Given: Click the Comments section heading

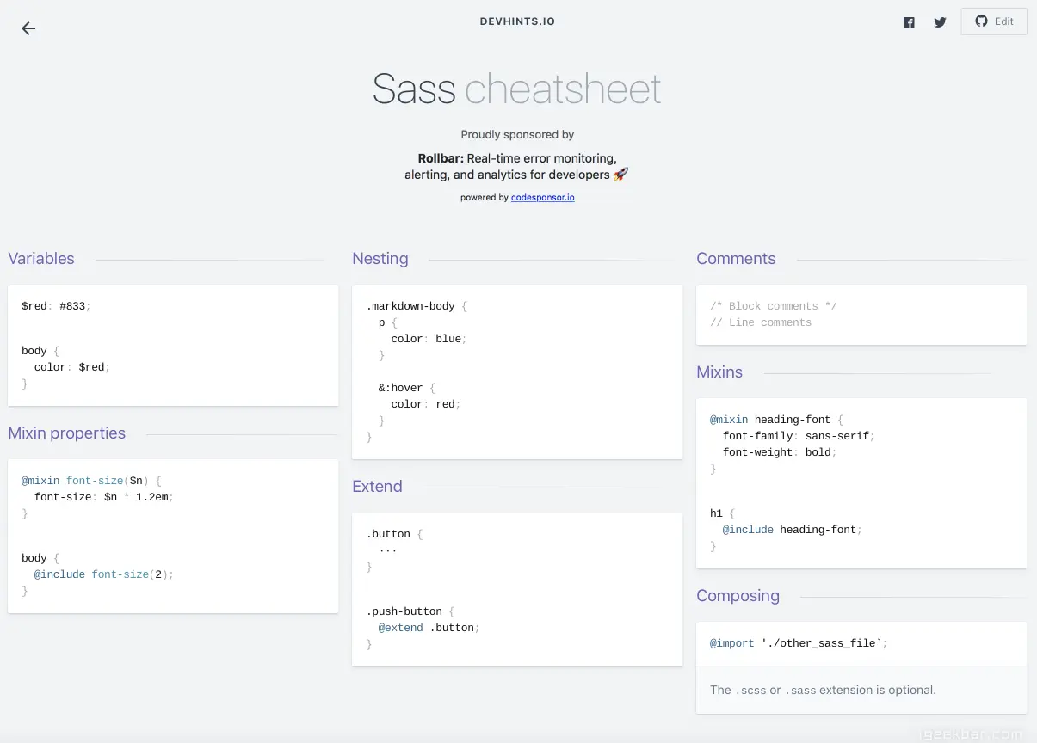Looking at the screenshot, I should (x=736, y=259).
